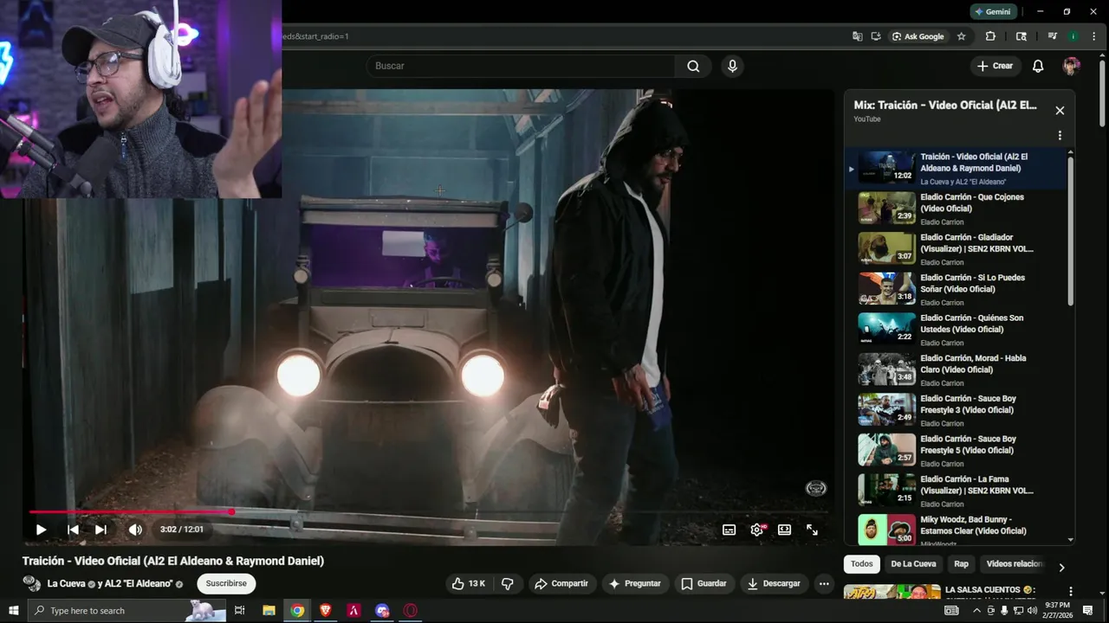
Task: Click the Gemini button in Chrome
Action: point(993,11)
